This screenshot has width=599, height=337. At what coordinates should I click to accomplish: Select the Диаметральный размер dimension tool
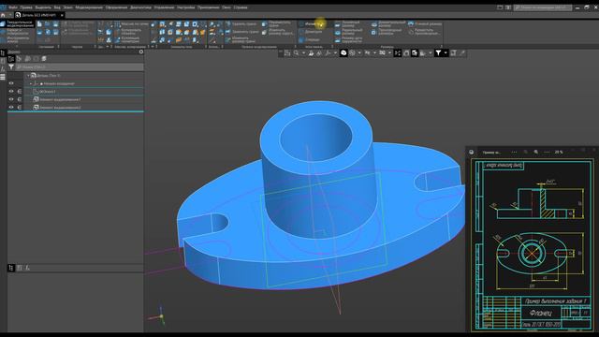click(388, 23)
